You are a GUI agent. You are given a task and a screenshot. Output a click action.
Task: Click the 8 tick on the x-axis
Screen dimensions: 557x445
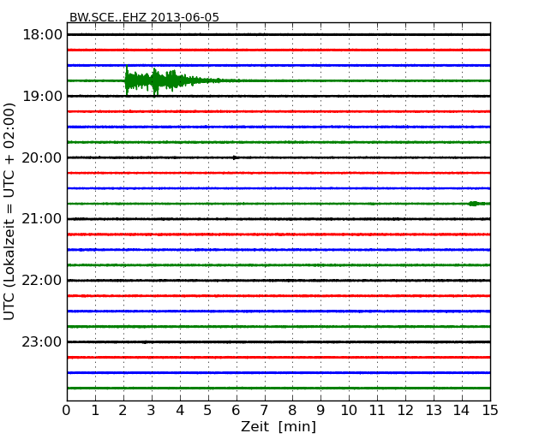[x=293, y=410]
